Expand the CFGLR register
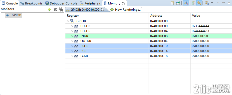Viewport: 232px width, 95px height. [72, 26]
